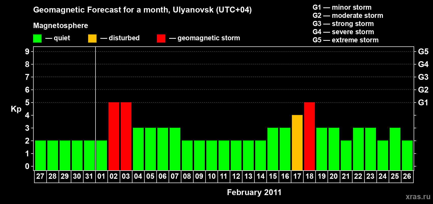This screenshot has width=433, height=204.
Task: Select the red bar for February 02
Action: (114, 136)
